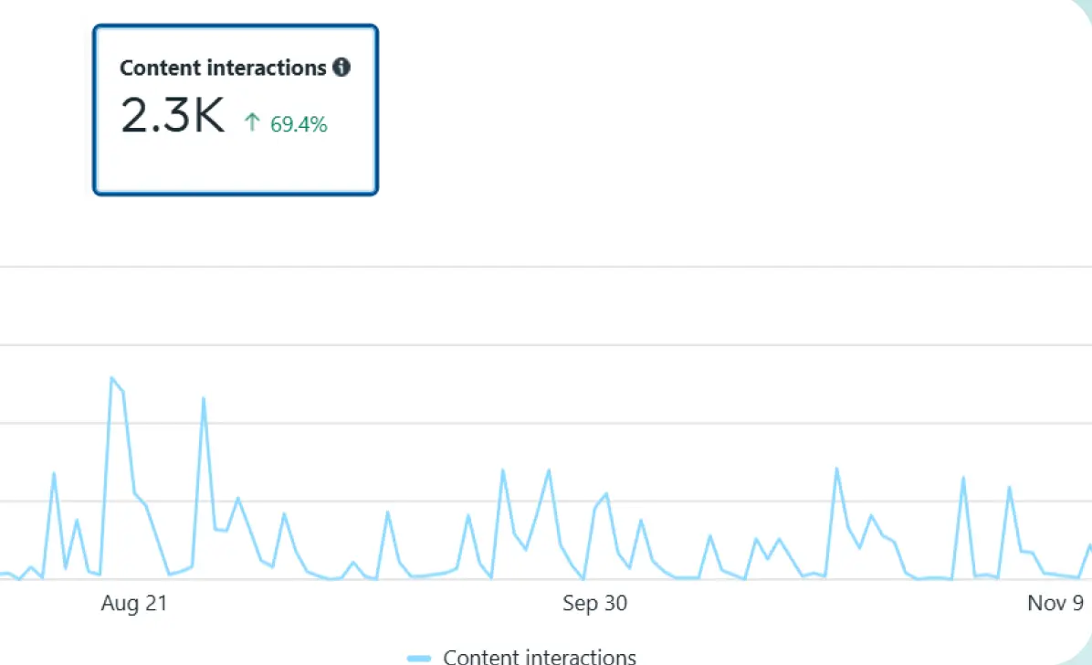Click the green upward arrow icon
Image resolution: width=1092 pixels, height=665 pixels.
coord(252,123)
